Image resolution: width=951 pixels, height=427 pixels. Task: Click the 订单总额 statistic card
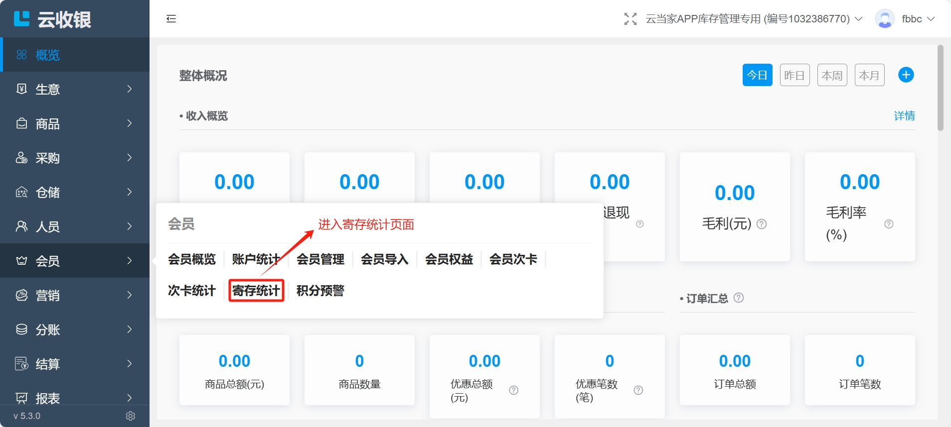point(735,370)
